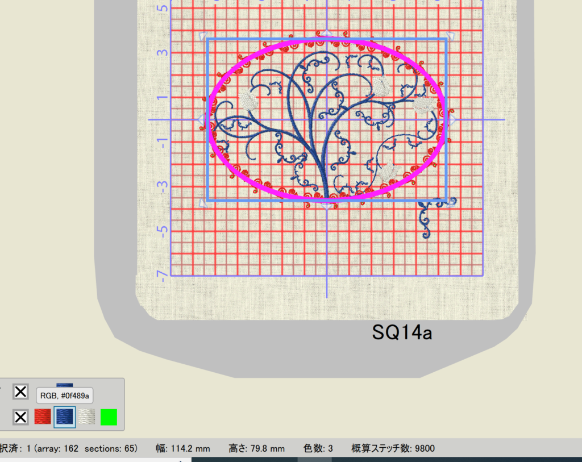The width and height of the screenshot is (582, 462).
Task: Click the top-right corner selection handle
Action: click(x=450, y=36)
